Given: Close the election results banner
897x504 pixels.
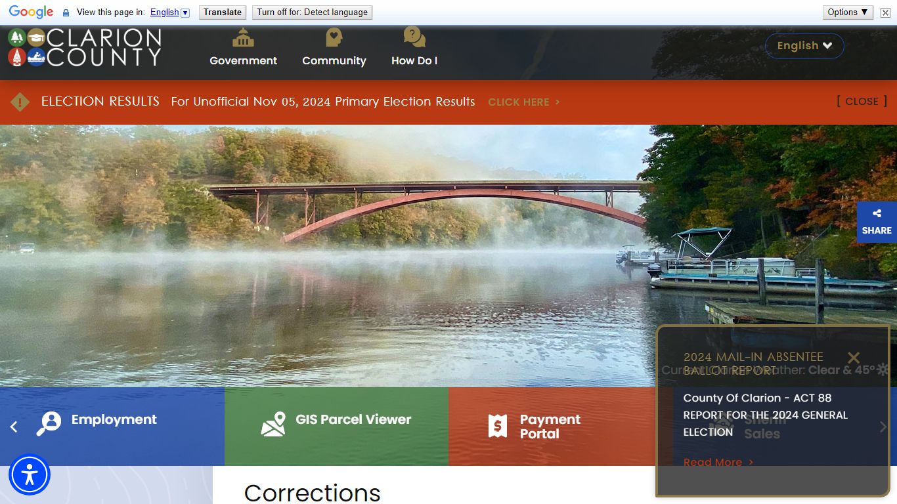Looking at the screenshot, I should click(862, 101).
